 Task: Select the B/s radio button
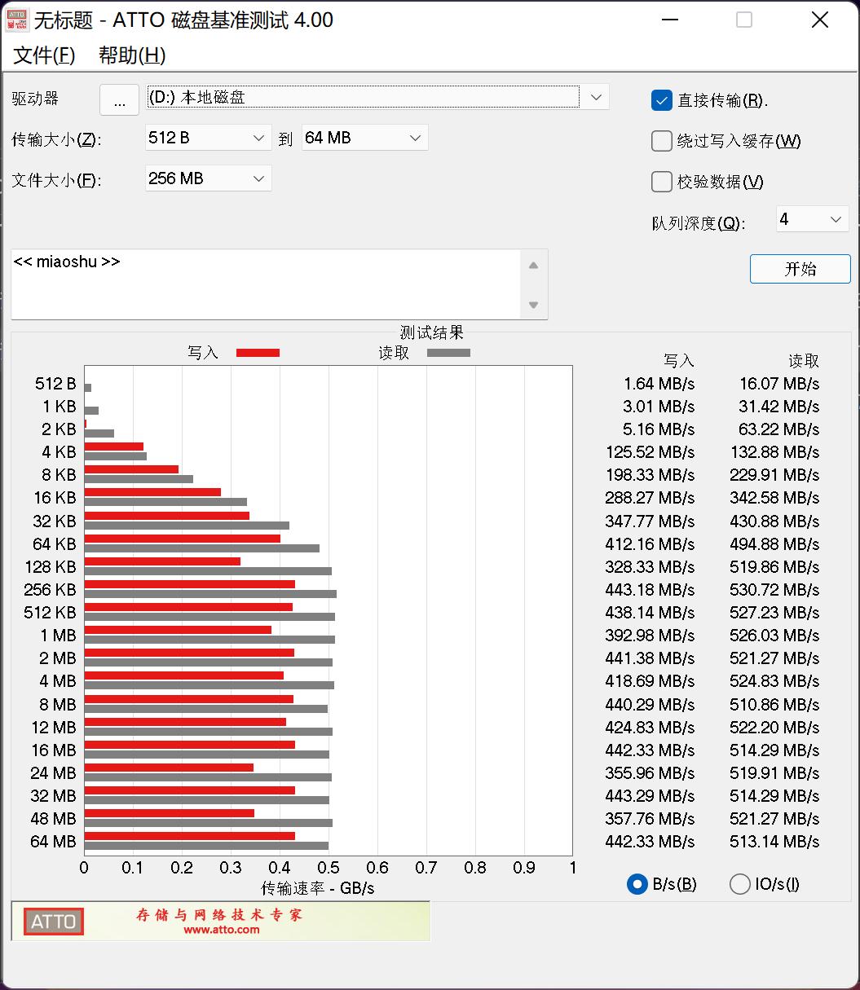coord(637,883)
